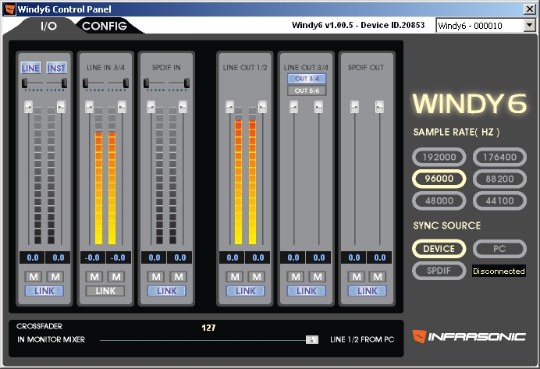Mute left channel of LINE/INST strip
Image resolution: width=540 pixels, height=369 pixels.
click(x=34, y=277)
